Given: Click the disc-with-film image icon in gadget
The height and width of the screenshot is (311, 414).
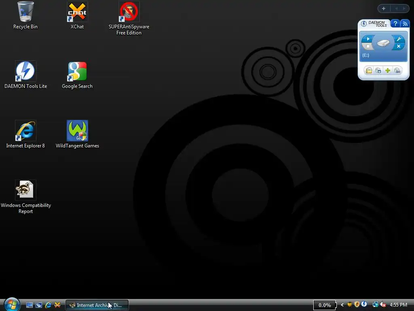Looking at the screenshot, I should (x=378, y=70).
